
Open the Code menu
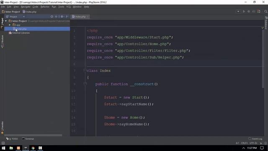(35, 7)
